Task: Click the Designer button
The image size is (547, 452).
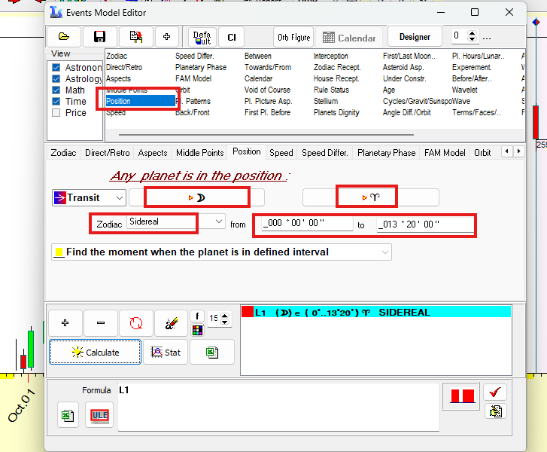Action: coord(415,37)
